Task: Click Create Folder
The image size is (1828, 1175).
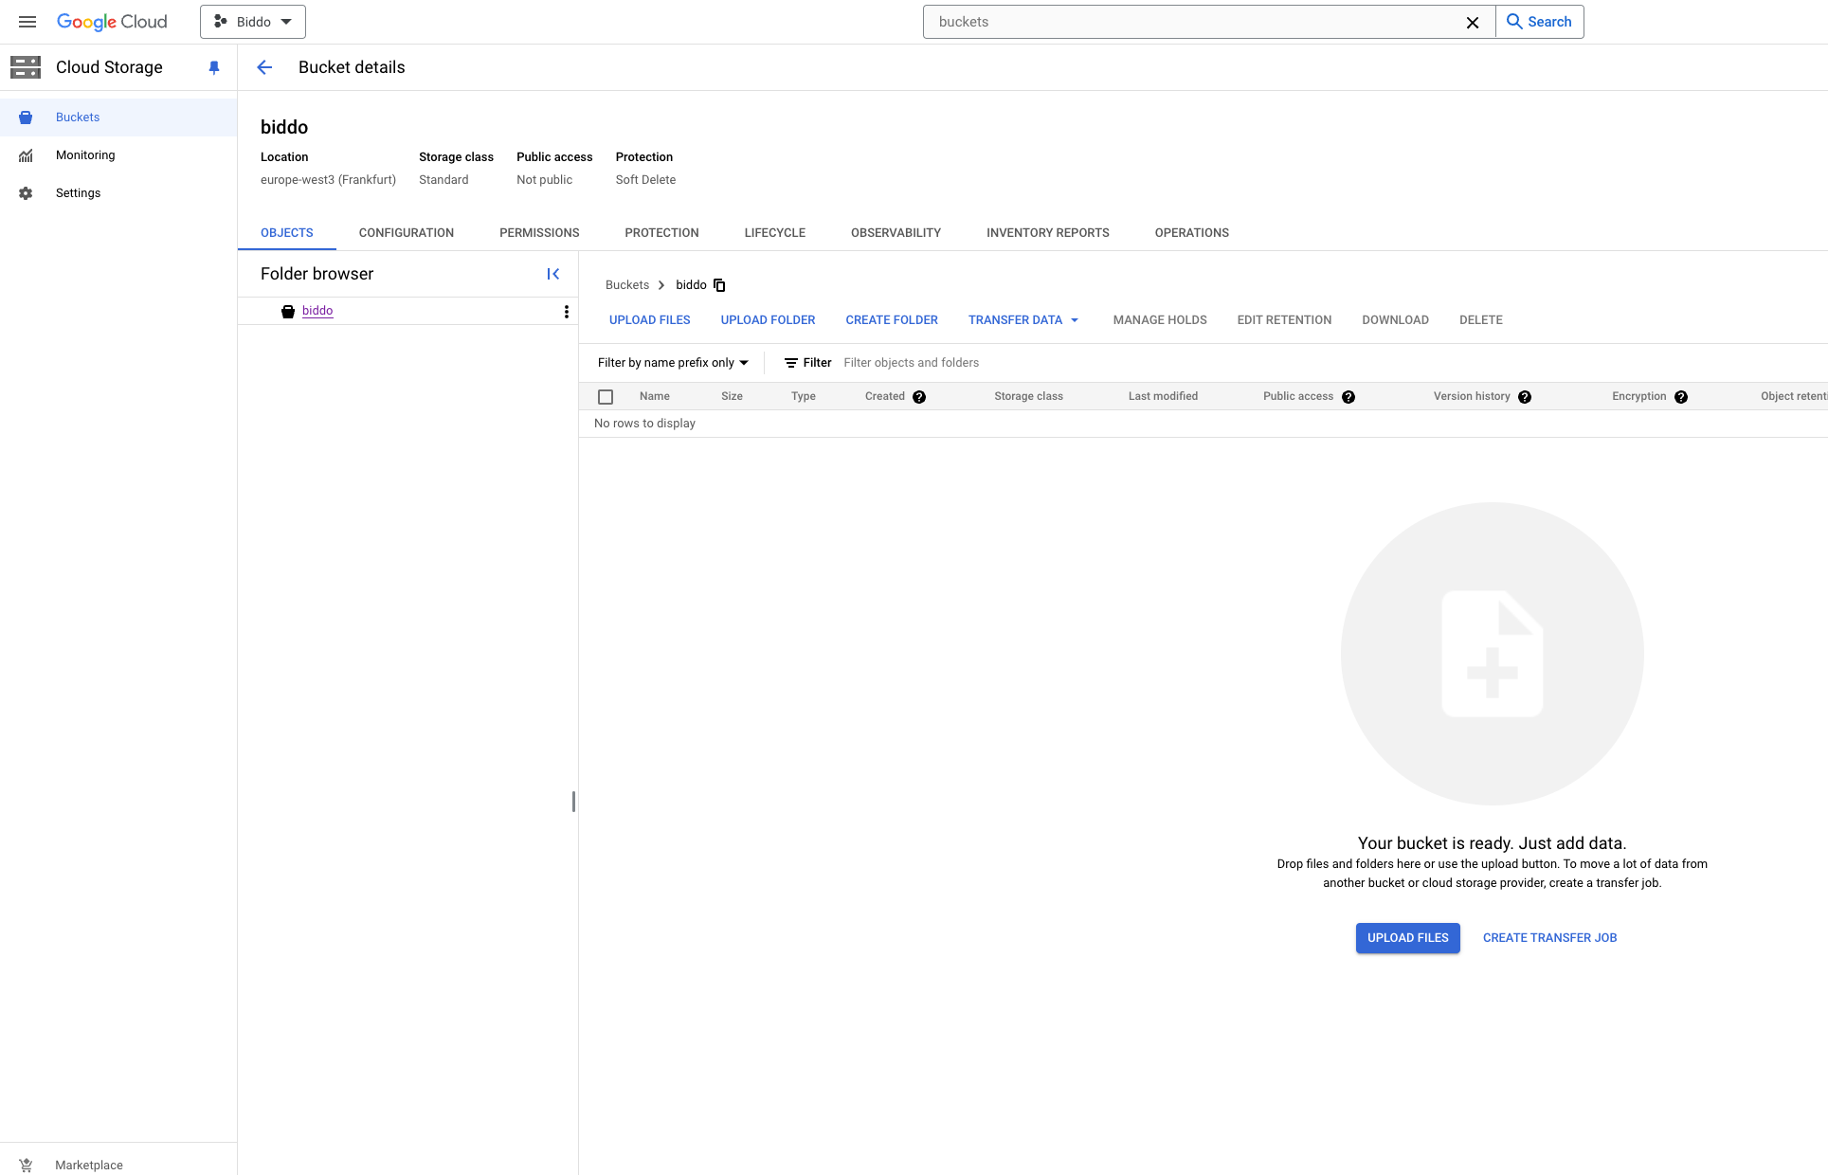Action: click(892, 320)
